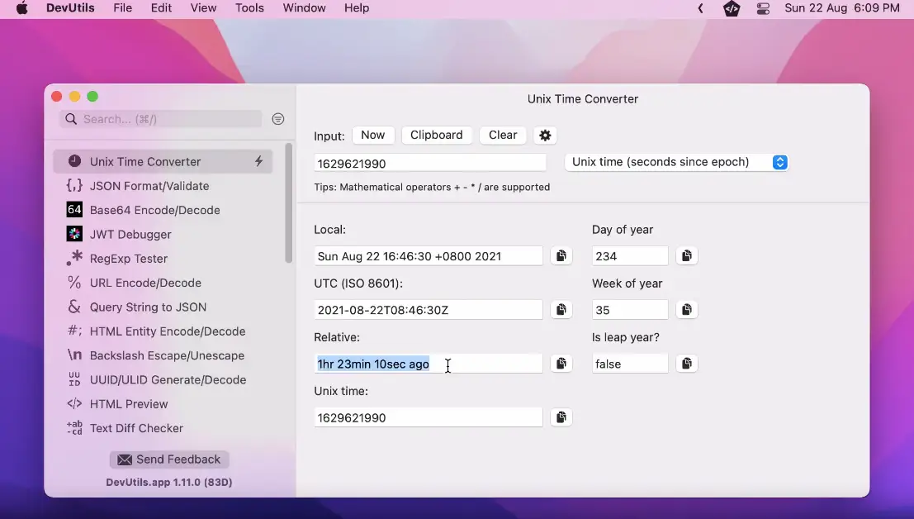
Task: Click the Week of year field showing 35
Action: (x=630, y=310)
